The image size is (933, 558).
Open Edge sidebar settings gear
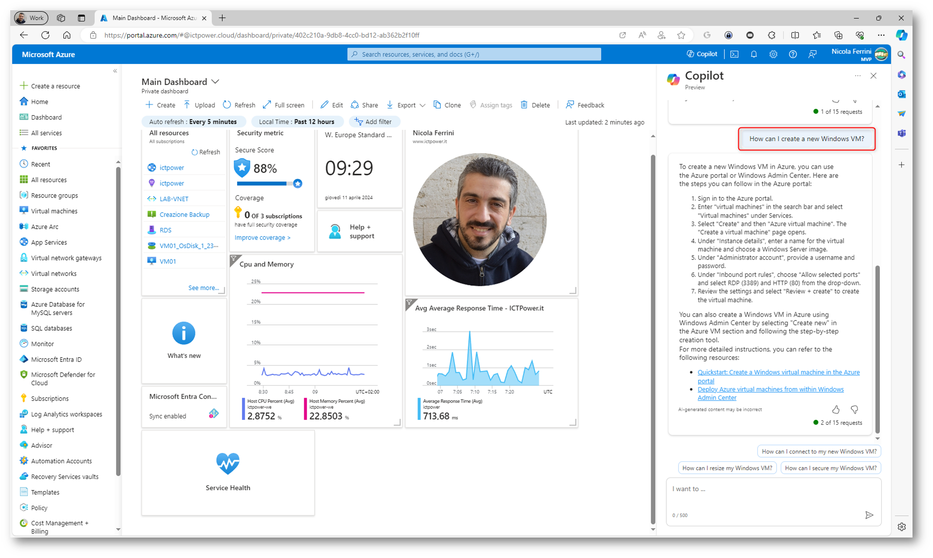901,527
